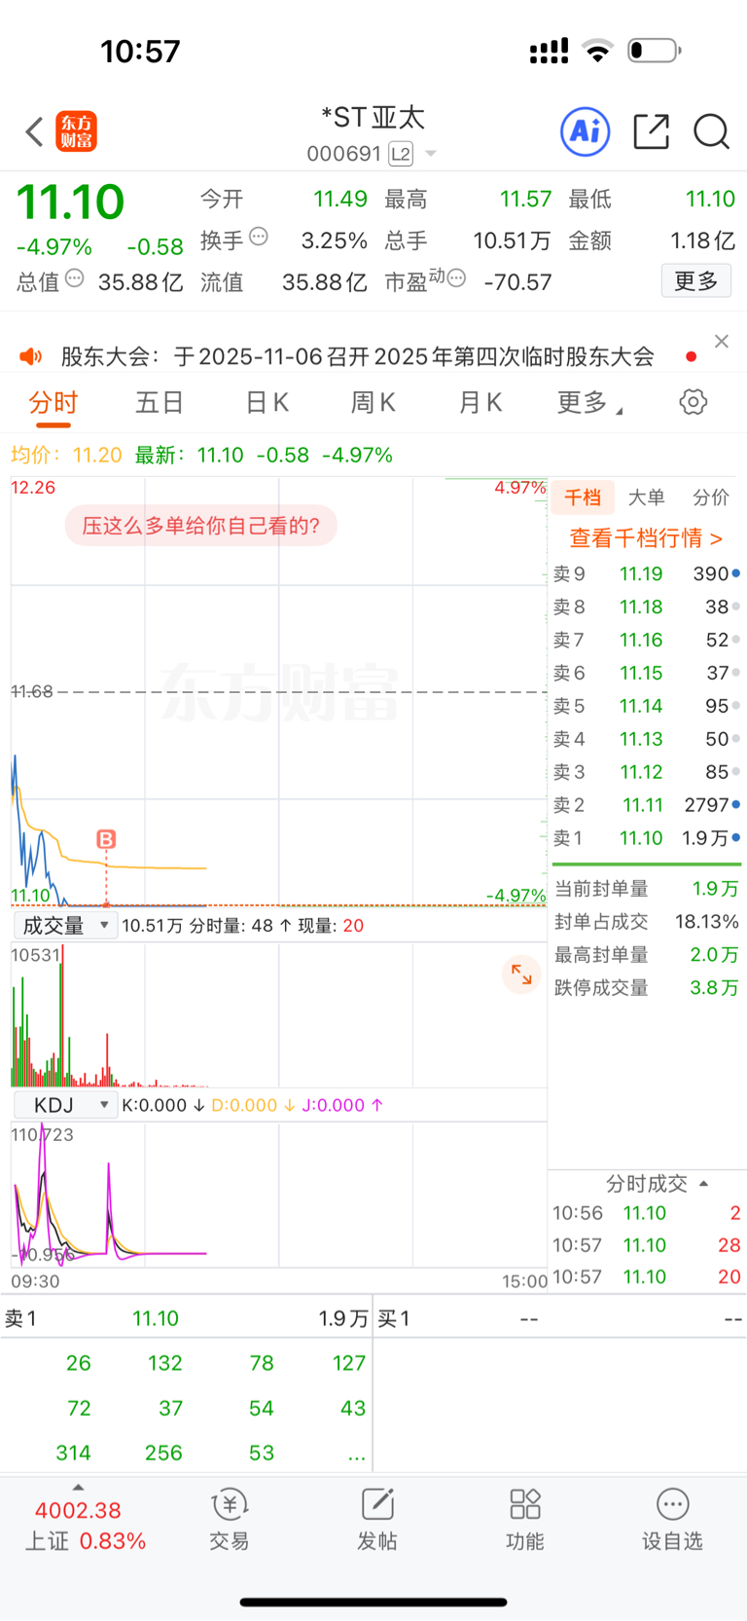Tap info icon next to 换手
The width and height of the screenshot is (747, 1621).
259,236
